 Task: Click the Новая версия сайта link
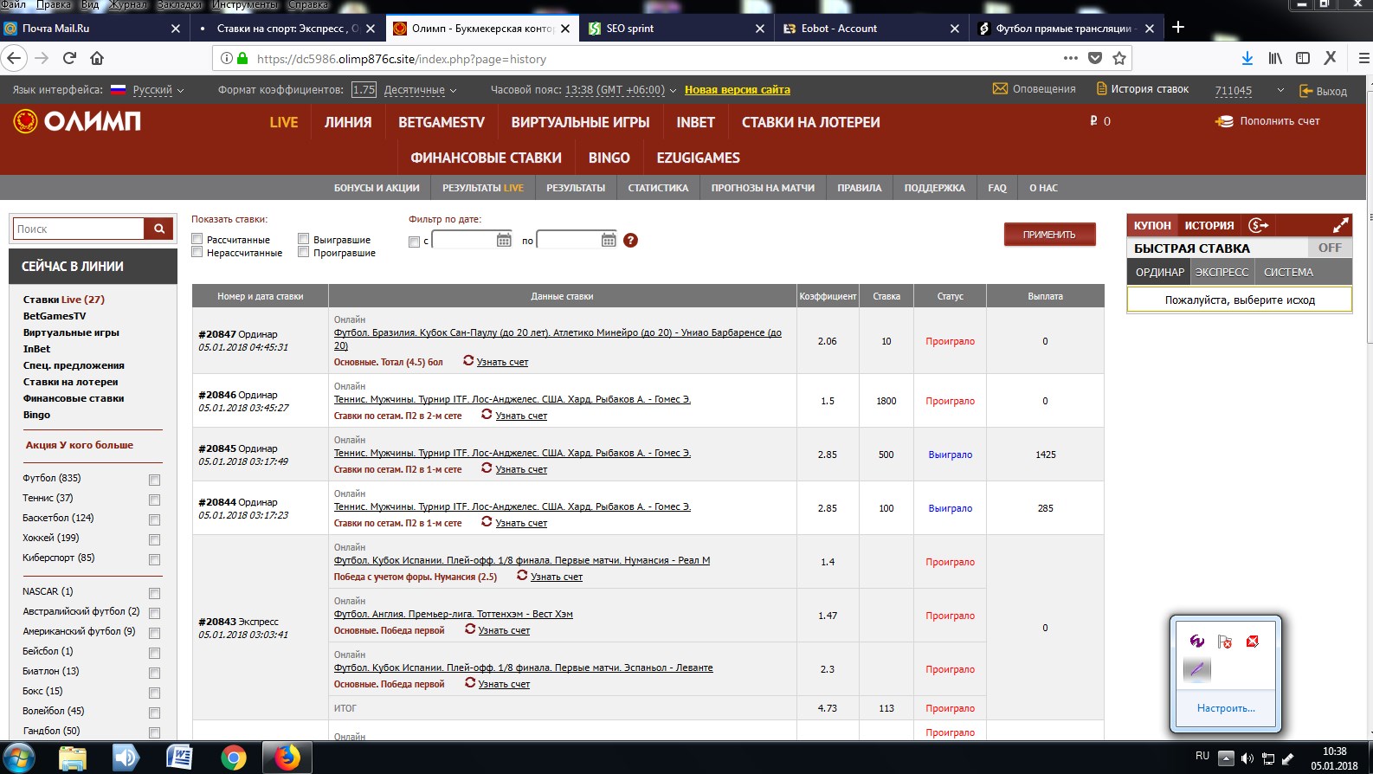point(738,89)
